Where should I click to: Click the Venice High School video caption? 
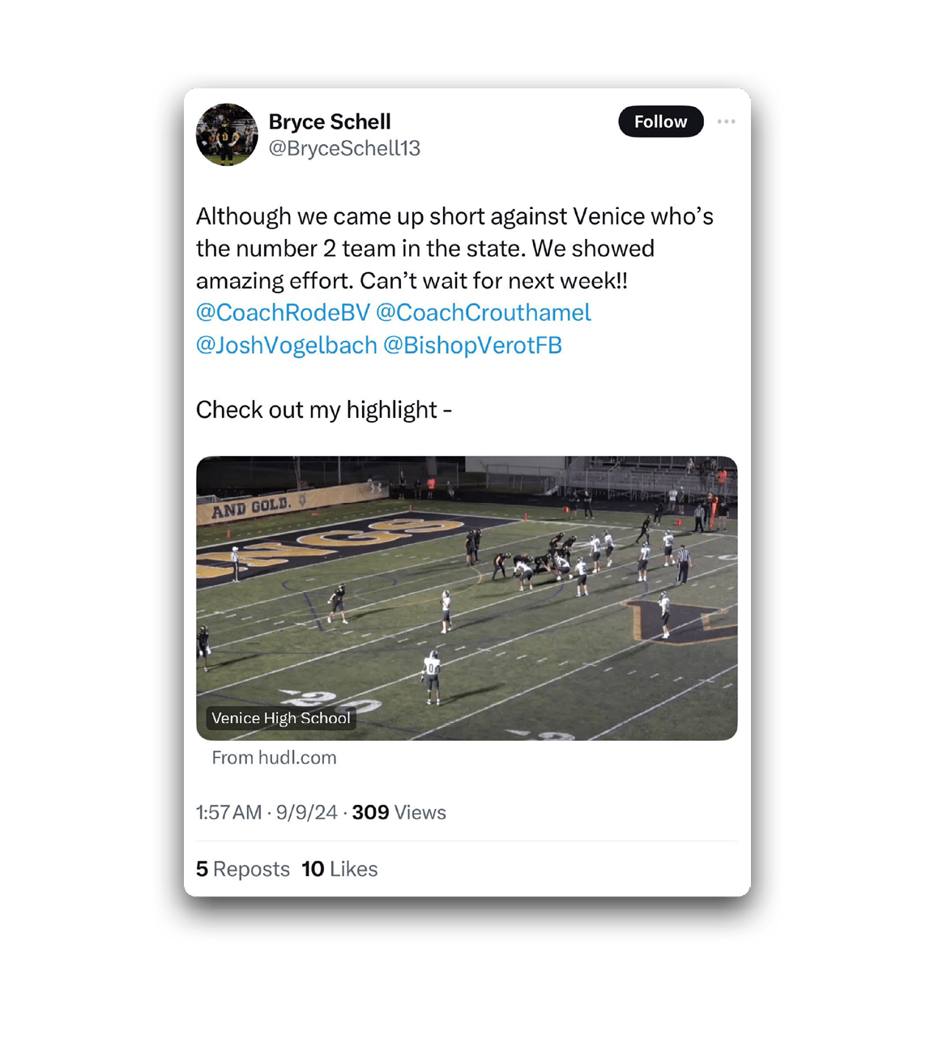pos(280,718)
